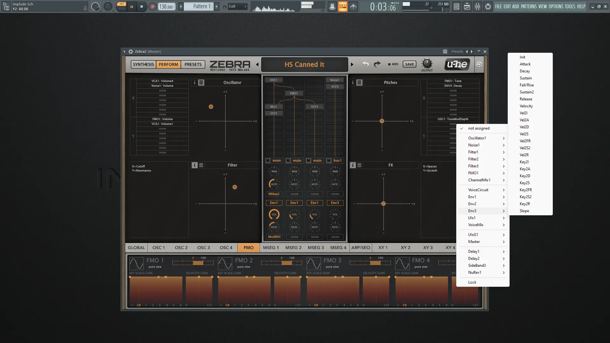Switch to the MSEG 1 tab
Image resolution: width=610 pixels, height=343 pixels.
point(271,247)
